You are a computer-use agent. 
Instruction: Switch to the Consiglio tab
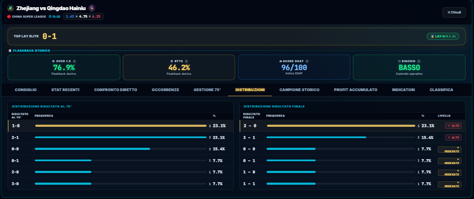[x=26, y=90]
